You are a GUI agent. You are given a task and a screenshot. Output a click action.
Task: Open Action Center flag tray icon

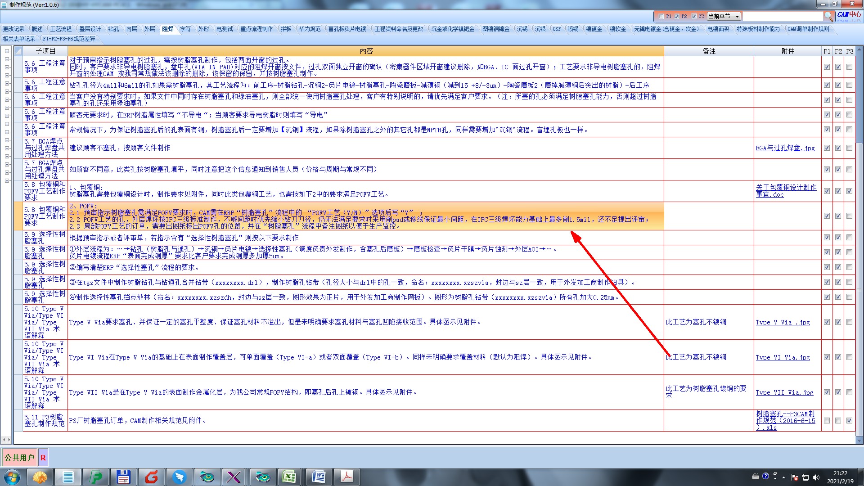(x=795, y=477)
